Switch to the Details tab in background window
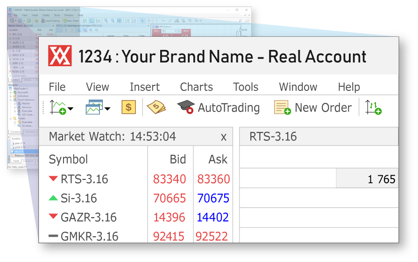This screenshot has width=418, height=262. 28,80
